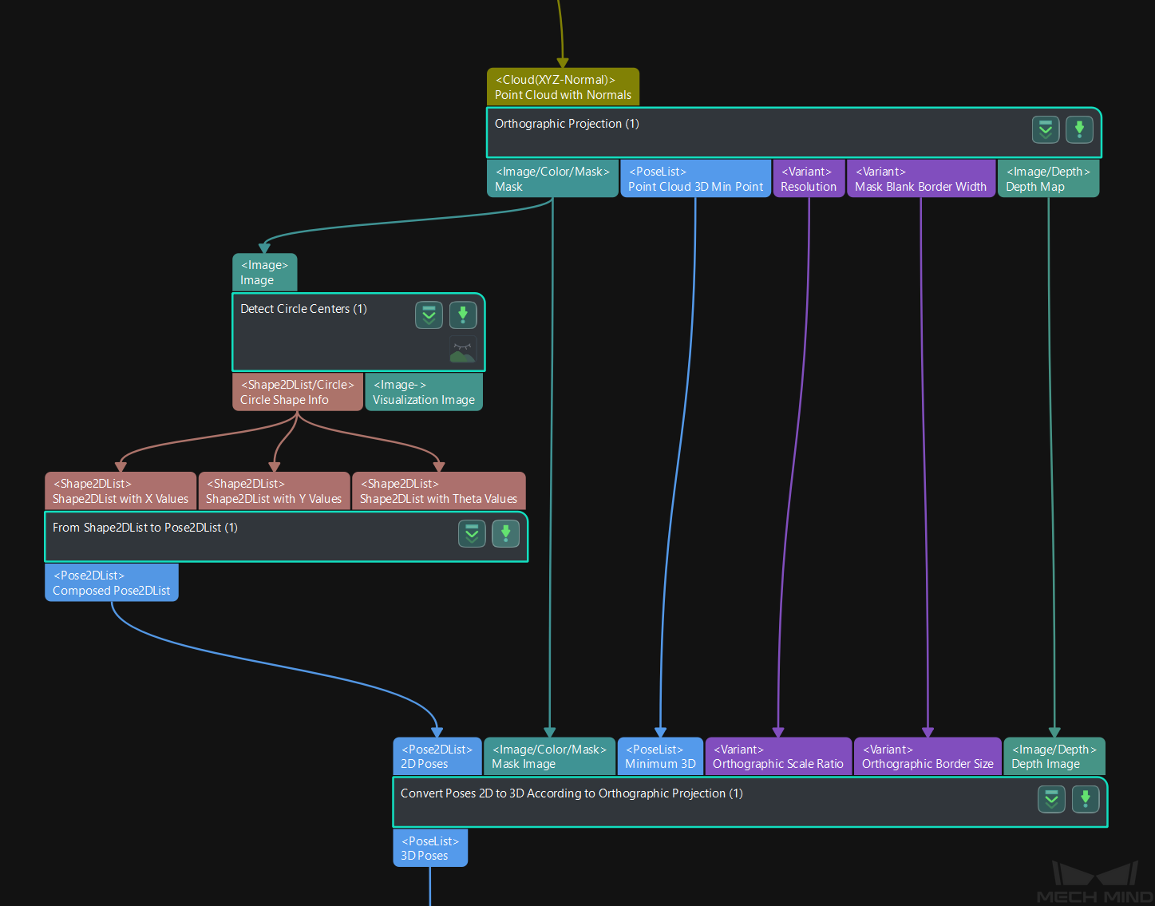Click the 3D Poses output port
The height and width of the screenshot is (906, 1155).
(x=429, y=849)
